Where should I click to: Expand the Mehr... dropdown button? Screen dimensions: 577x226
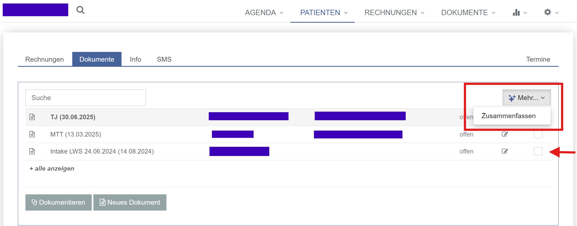527,98
